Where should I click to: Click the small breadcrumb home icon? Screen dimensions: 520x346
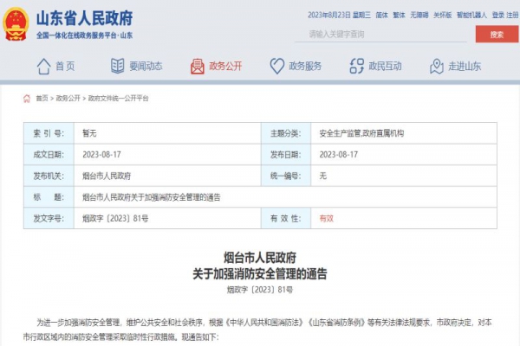[29, 99]
